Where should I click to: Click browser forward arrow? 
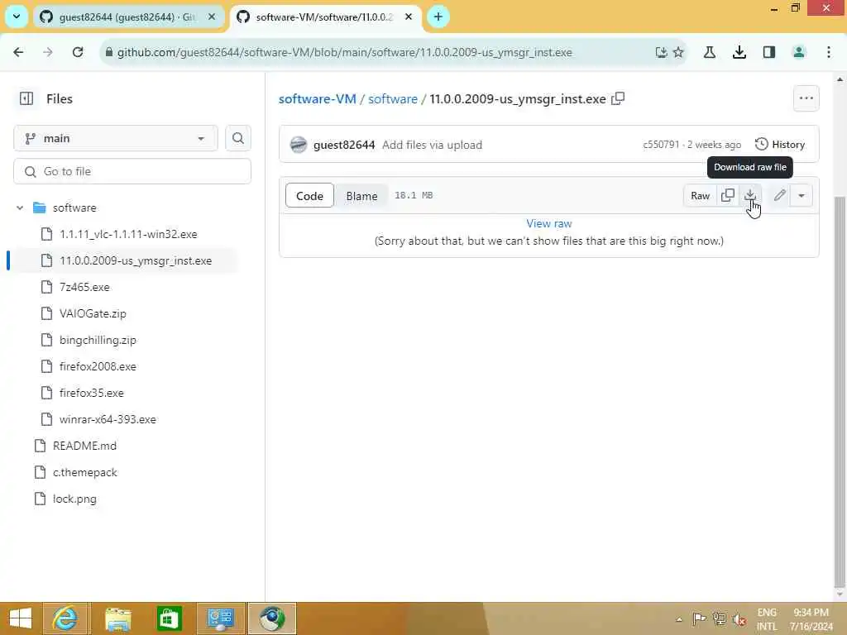pos(47,52)
